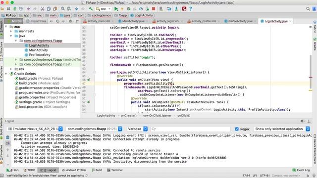317x178 pixels.
Task: Collapse the Gradle Scripts node arrow
Action: pos(6,74)
